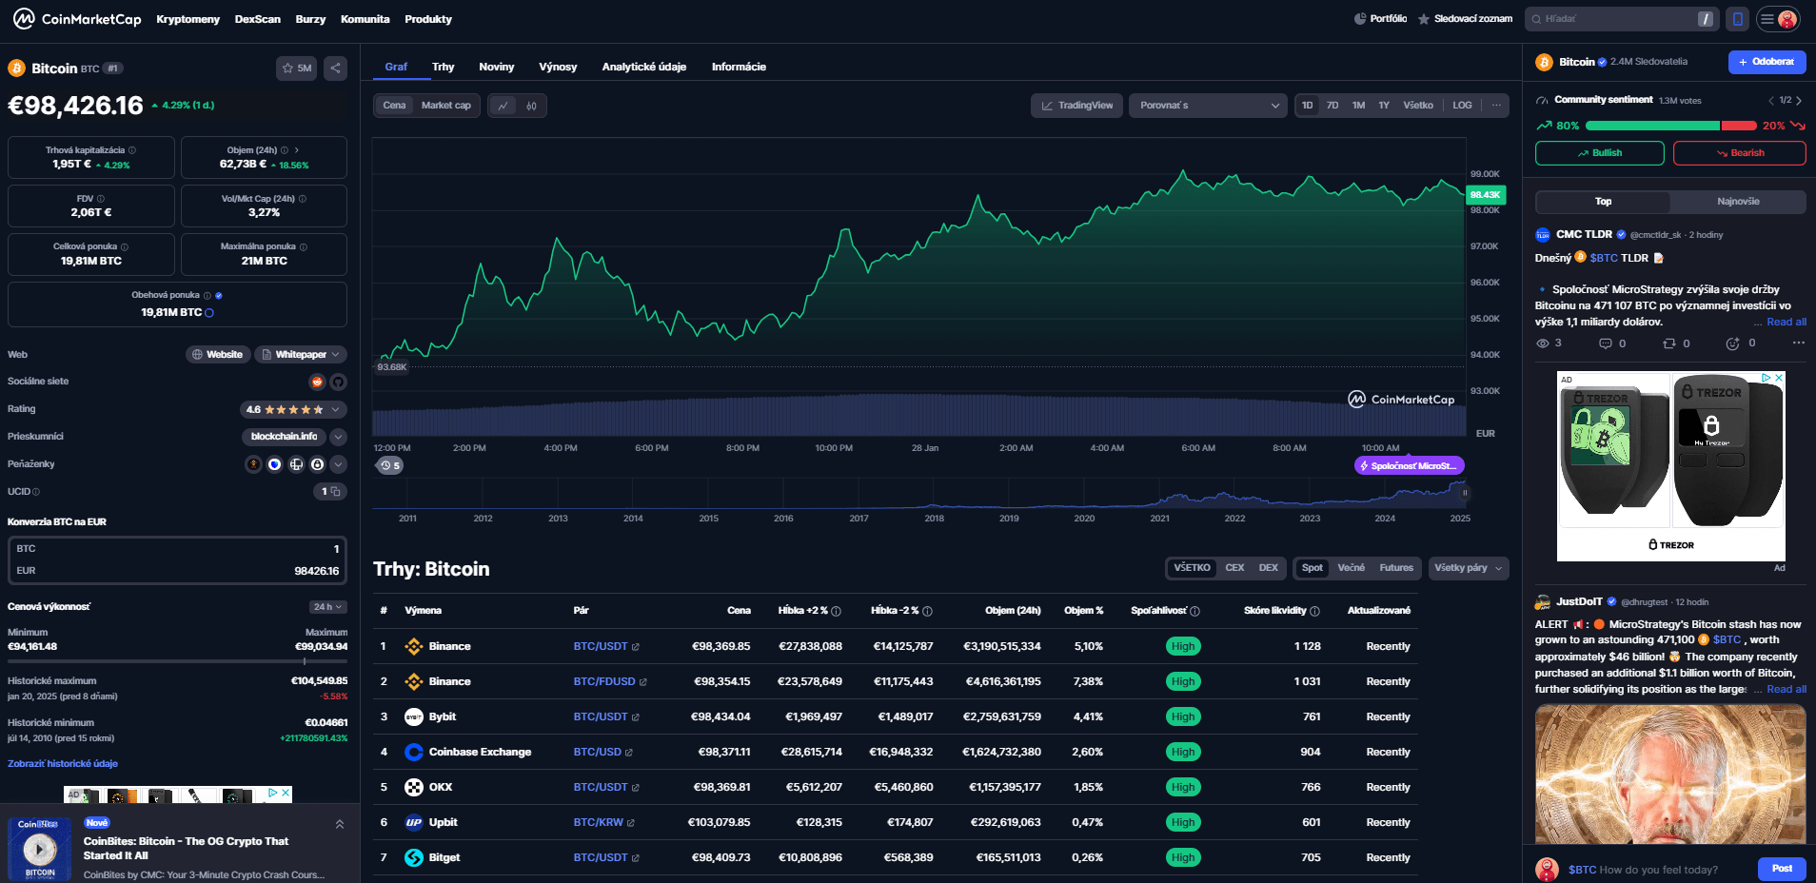Play the CoinBites Bitcoin video

pos(39,848)
